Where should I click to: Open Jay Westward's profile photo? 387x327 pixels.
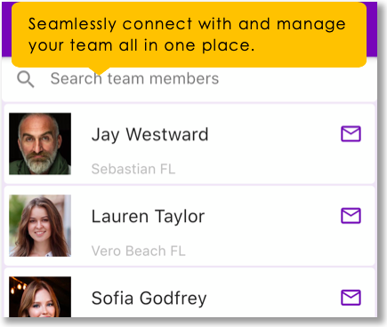40,144
